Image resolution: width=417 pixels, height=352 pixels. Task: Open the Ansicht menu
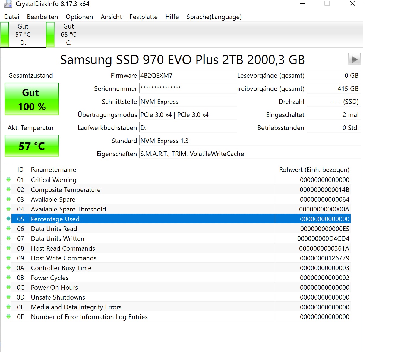point(111,17)
